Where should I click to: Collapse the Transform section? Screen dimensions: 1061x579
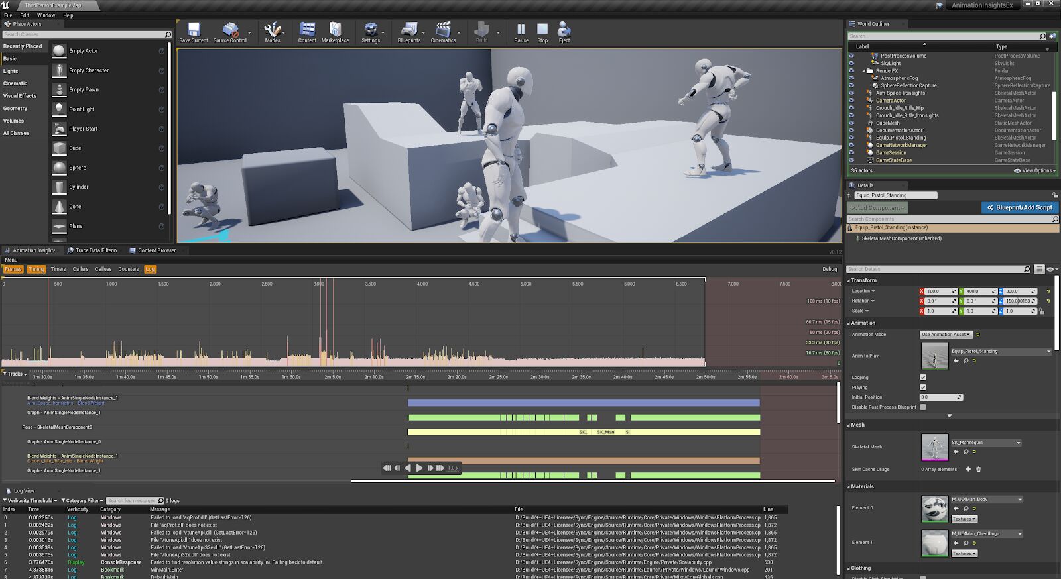[x=863, y=280]
